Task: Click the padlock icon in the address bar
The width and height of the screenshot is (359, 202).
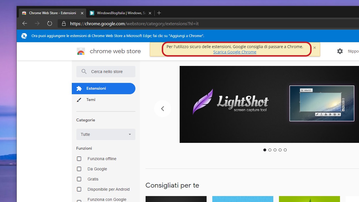Action: pyautogui.click(x=64, y=23)
